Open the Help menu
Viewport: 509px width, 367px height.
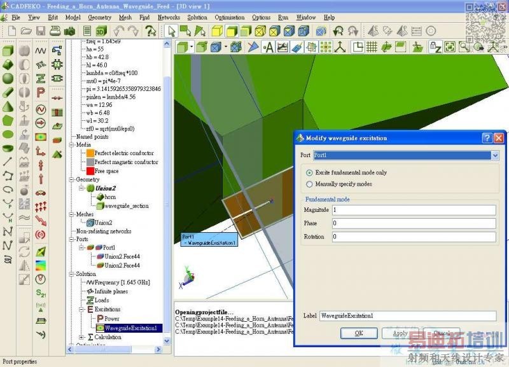(329, 18)
